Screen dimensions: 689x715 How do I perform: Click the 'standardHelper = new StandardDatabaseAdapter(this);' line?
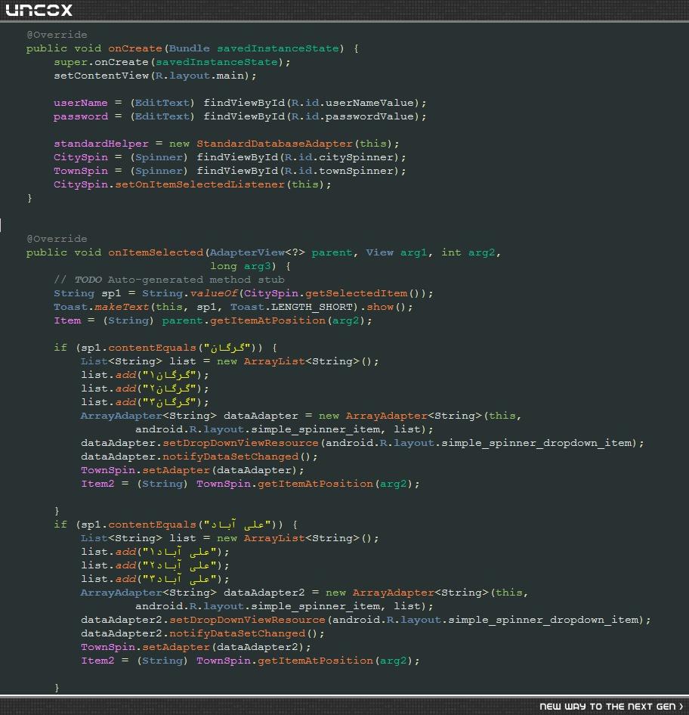226,144
